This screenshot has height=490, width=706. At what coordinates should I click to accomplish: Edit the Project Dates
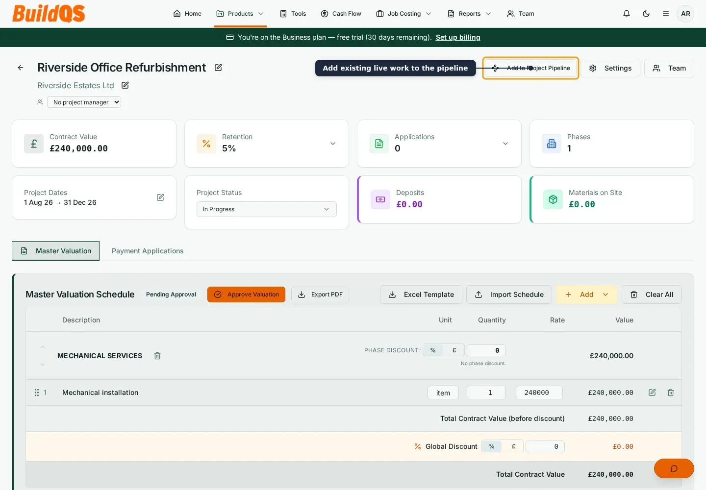160,197
